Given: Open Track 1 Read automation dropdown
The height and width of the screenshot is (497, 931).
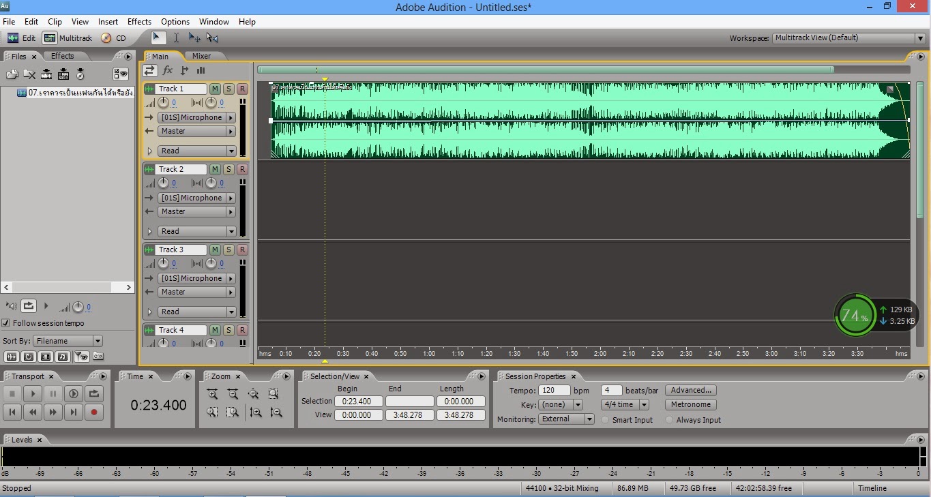Looking at the screenshot, I should (x=197, y=151).
